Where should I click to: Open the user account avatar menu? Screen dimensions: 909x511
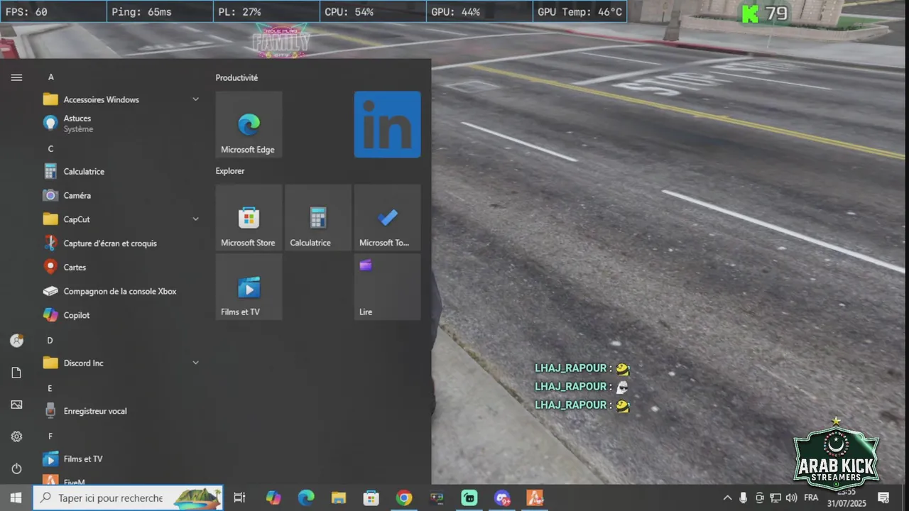(16, 341)
